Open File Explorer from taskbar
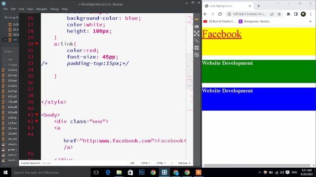This screenshot has height=177, width=316. click(x=119, y=173)
